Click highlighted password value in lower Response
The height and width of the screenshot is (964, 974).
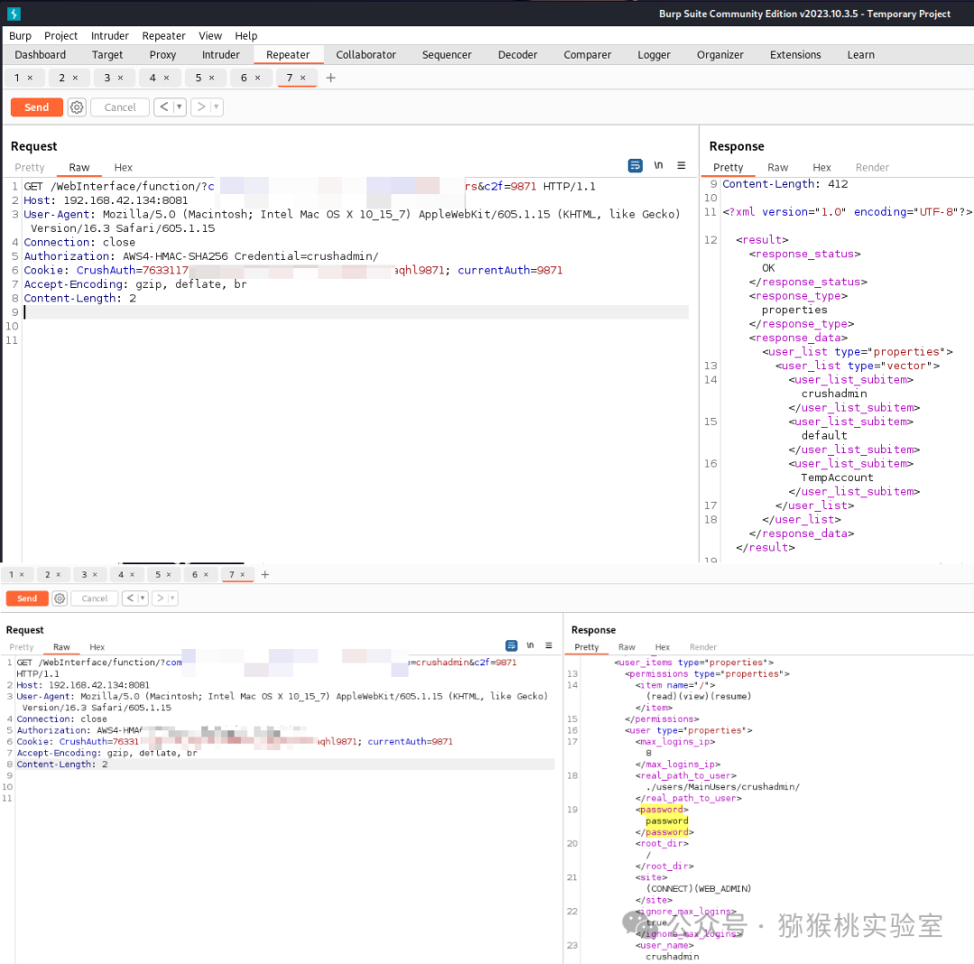click(x=666, y=820)
